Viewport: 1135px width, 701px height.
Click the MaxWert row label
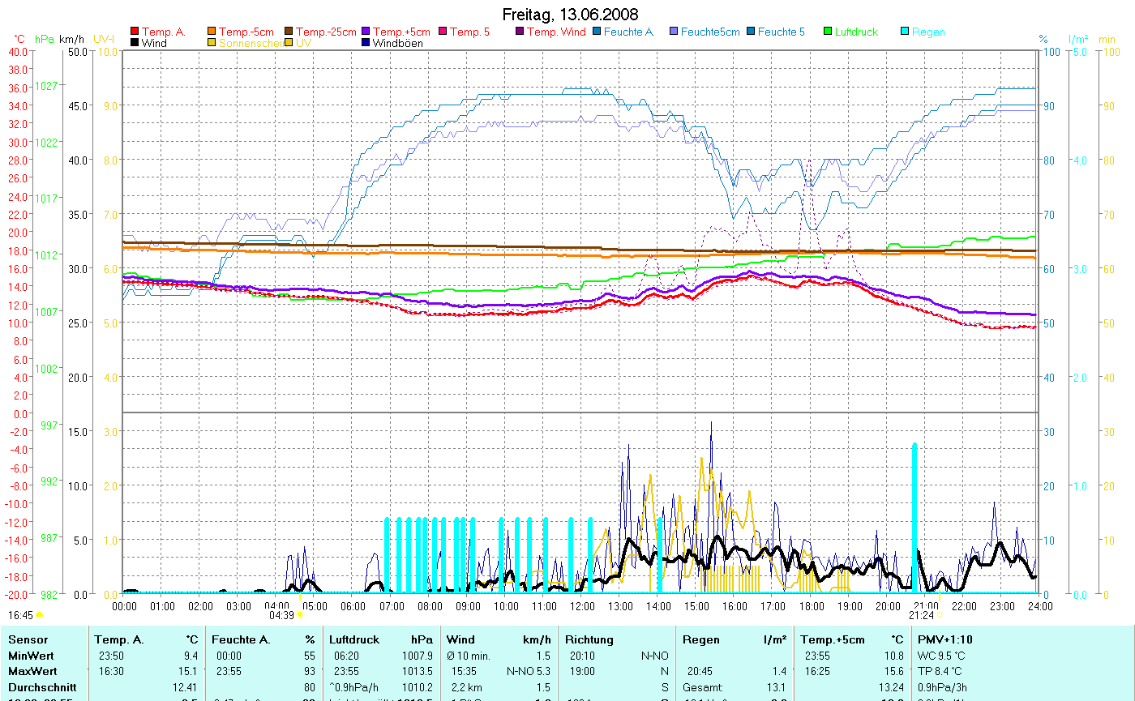pyautogui.click(x=31, y=671)
